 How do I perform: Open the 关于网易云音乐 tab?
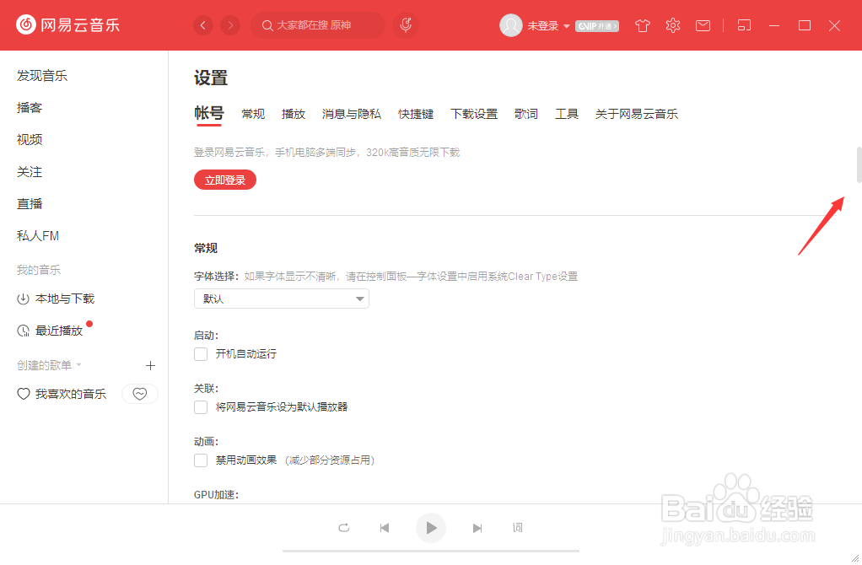click(x=637, y=114)
